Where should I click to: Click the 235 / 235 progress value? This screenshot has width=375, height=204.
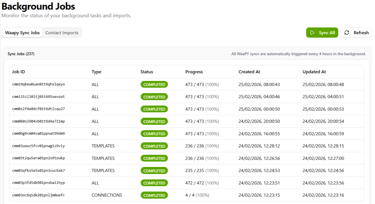pos(195,171)
